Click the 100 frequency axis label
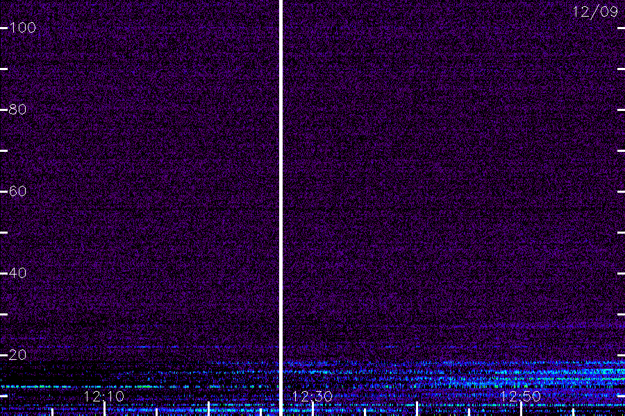Screen dimensions: 625x416 22,28
